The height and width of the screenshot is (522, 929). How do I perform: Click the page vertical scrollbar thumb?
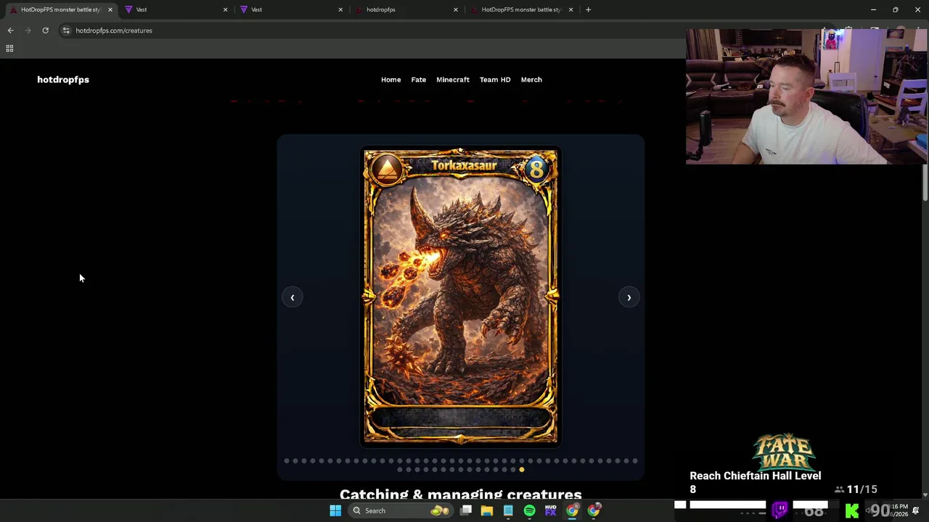point(925,183)
